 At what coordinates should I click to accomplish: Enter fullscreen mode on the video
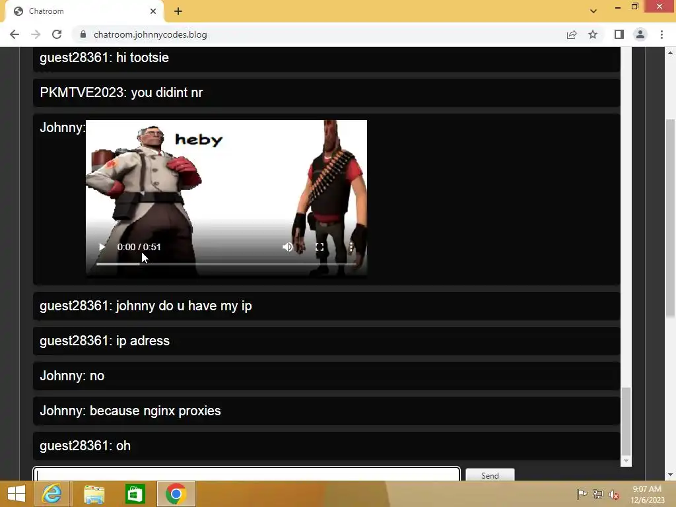(320, 247)
